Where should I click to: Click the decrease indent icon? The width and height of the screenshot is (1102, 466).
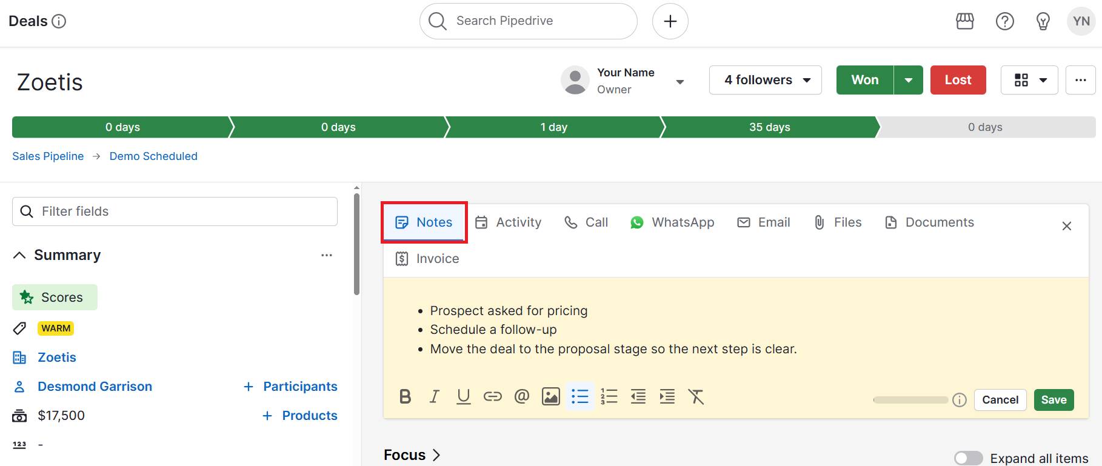(x=638, y=397)
